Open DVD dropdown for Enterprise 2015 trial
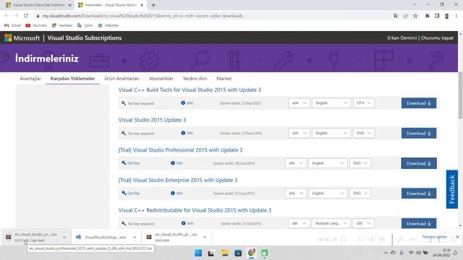 [x=360, y=193]
